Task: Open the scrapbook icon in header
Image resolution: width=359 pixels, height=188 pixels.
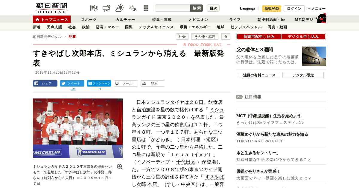Action: [107, 8]
